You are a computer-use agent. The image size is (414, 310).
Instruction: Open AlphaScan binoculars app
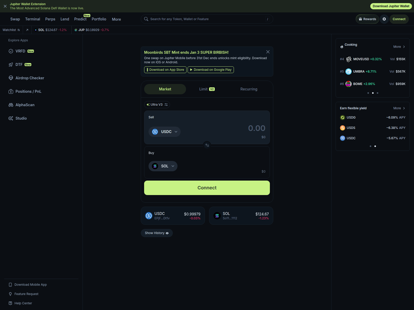tap(21, 105)
